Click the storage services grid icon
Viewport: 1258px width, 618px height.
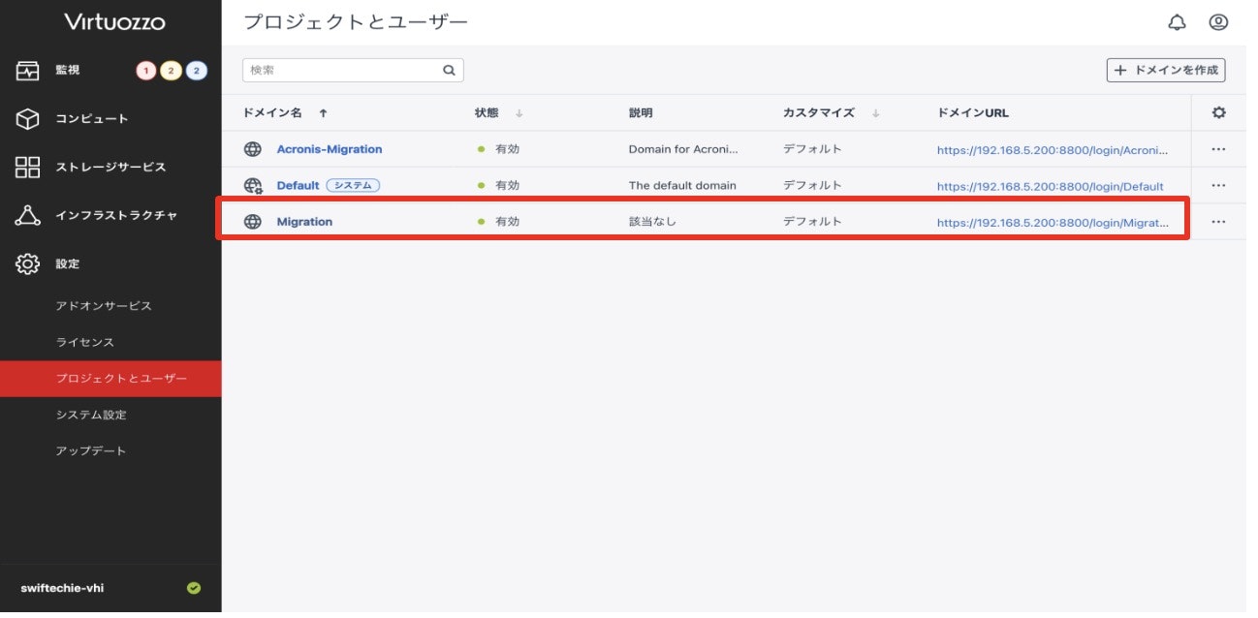tap(27, 168)
